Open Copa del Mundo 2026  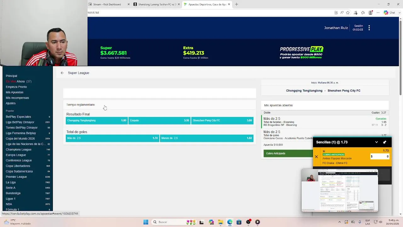(x=28, y=139)
